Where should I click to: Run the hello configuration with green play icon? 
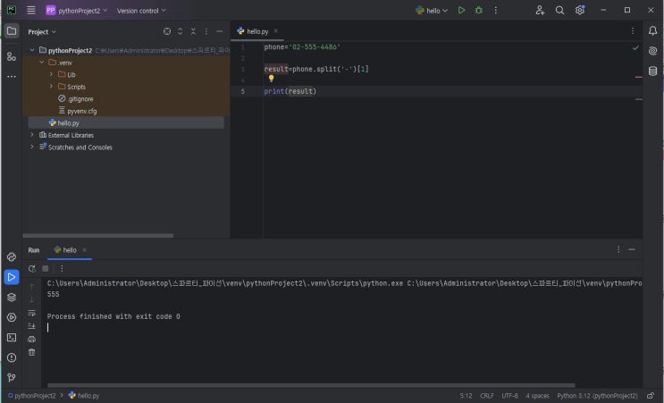[461, 10]
